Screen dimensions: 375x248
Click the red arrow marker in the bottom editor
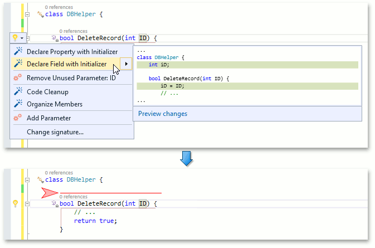[50, 193]
